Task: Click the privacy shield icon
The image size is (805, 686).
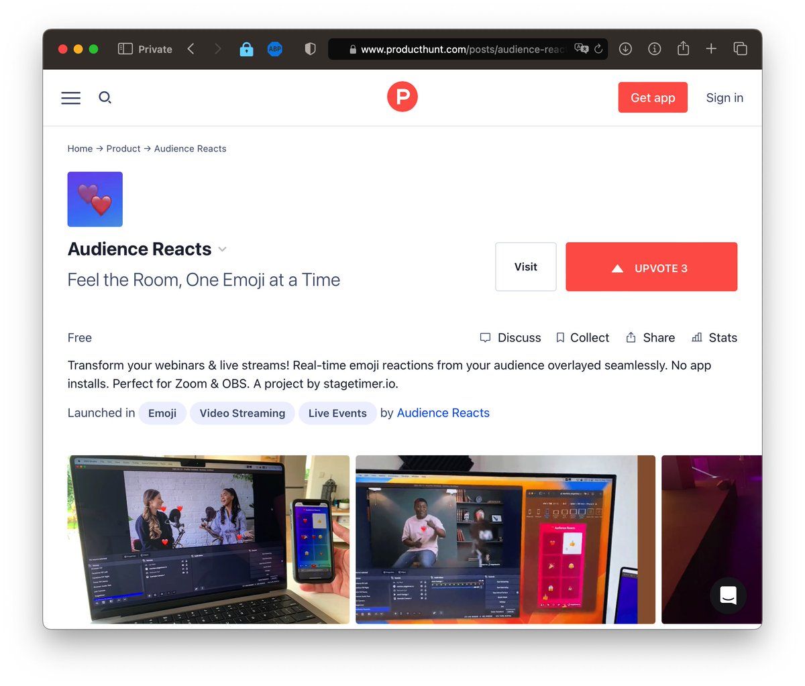Action: pos(310,49)
